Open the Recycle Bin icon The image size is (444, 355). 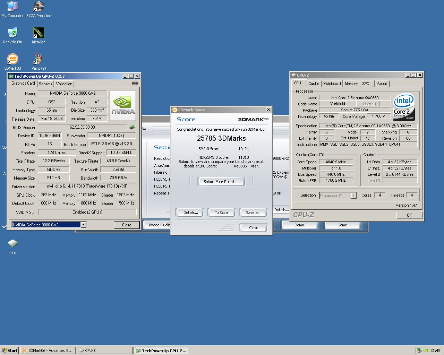click(12, 36)
